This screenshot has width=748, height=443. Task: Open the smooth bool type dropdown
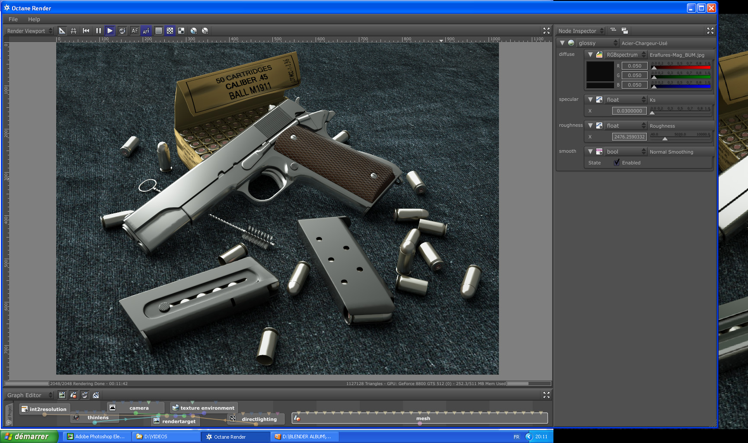click(x=626, y=151)
